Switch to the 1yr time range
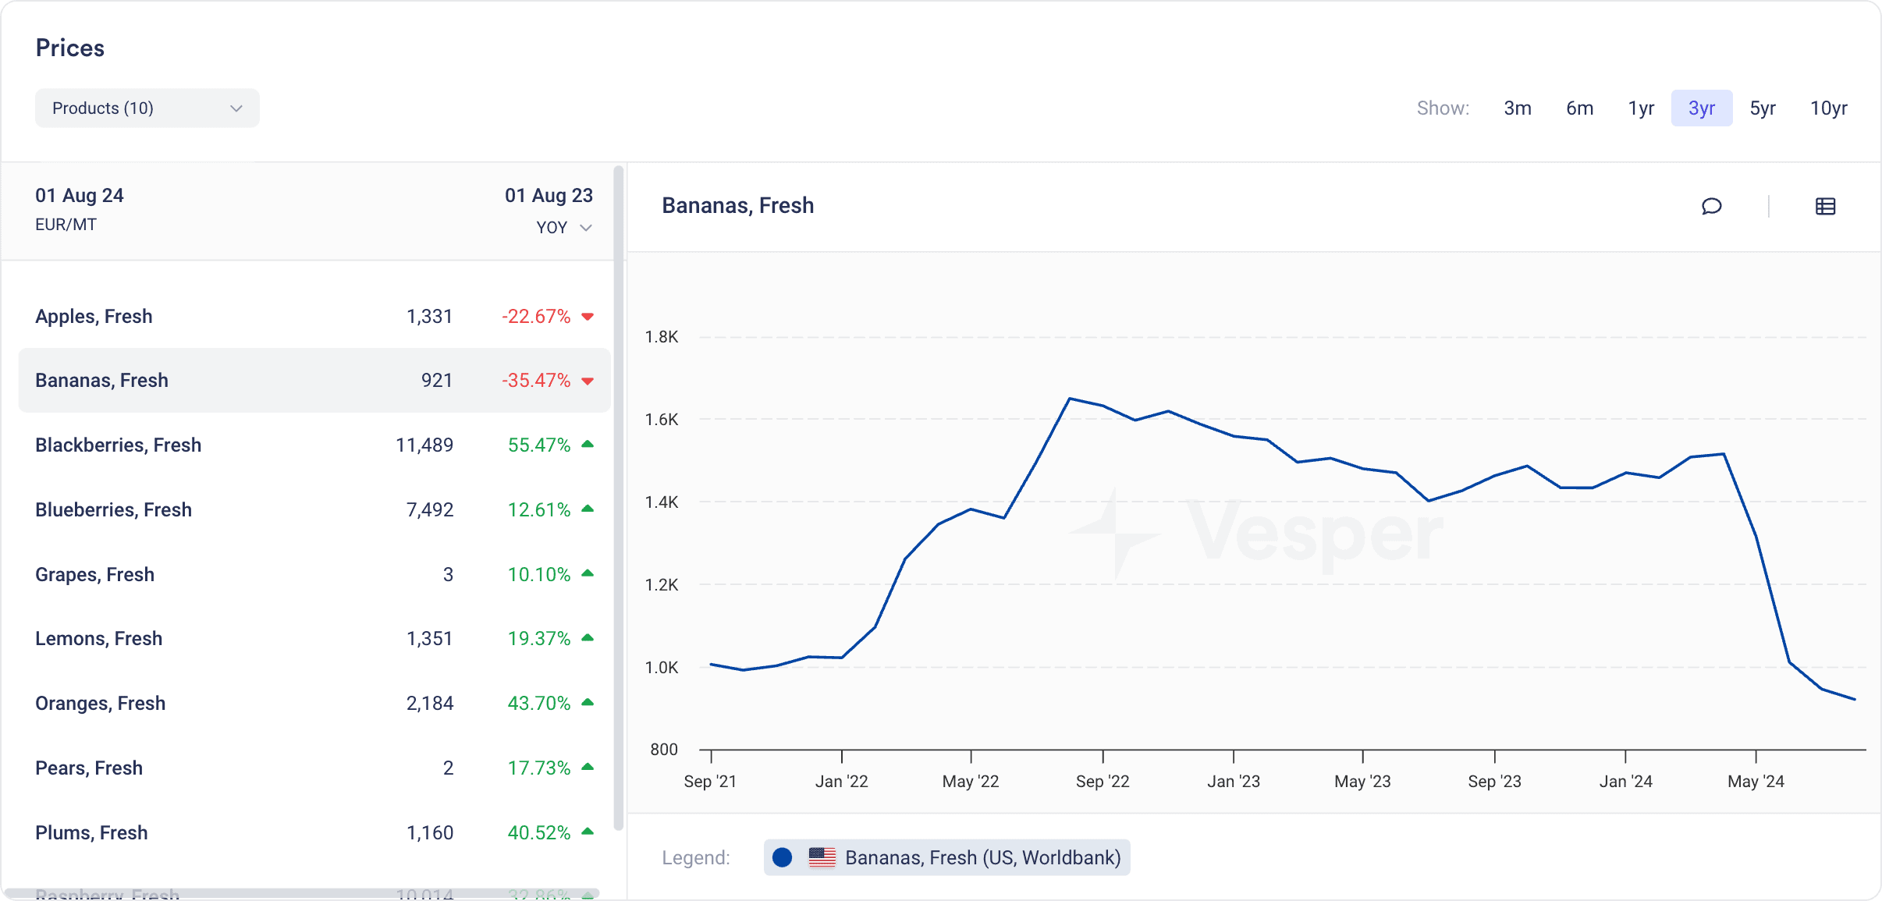 (1641, 108)
